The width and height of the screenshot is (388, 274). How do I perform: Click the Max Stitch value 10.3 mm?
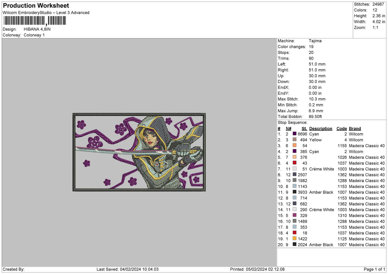[x=317, y=99]
